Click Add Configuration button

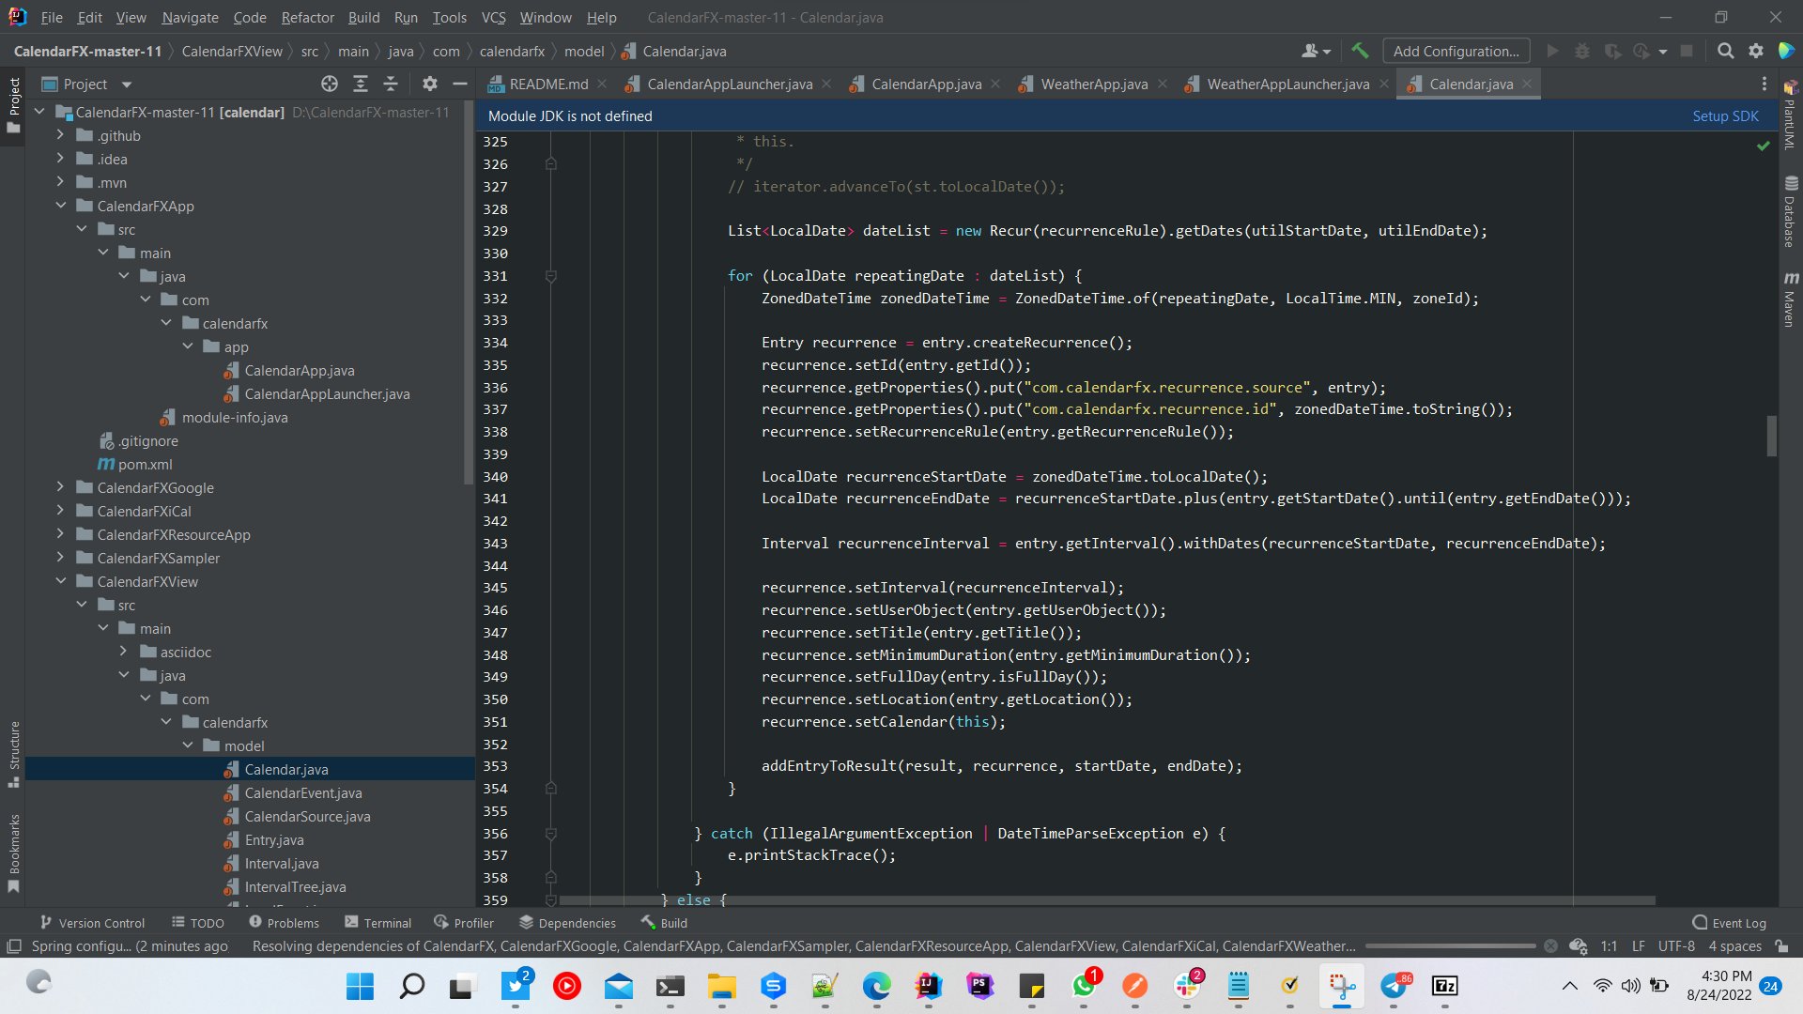coord(1456,51)
